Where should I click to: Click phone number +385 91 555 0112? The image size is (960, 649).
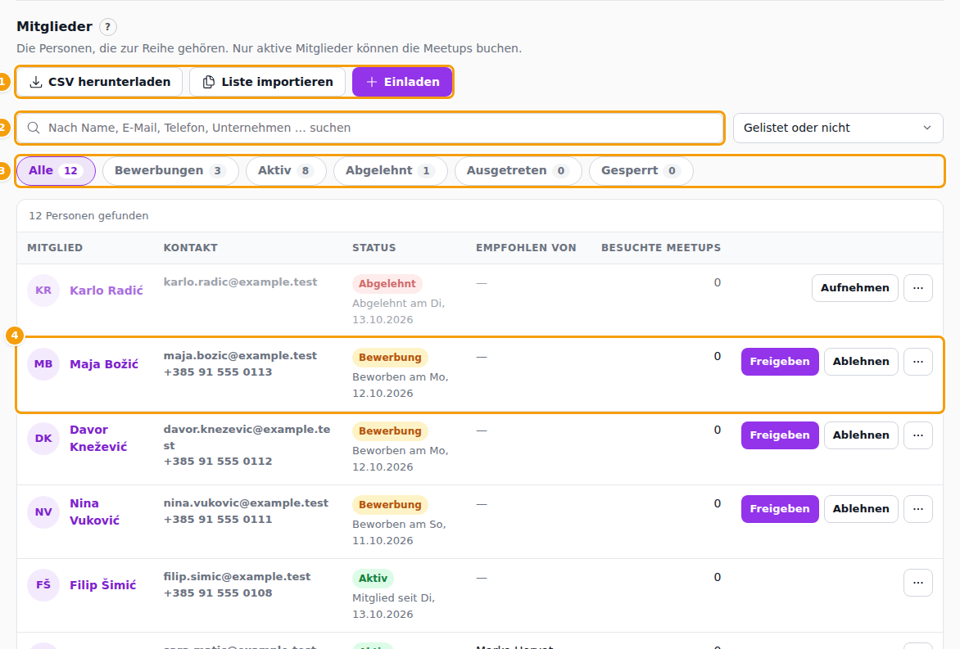[217, 462]
